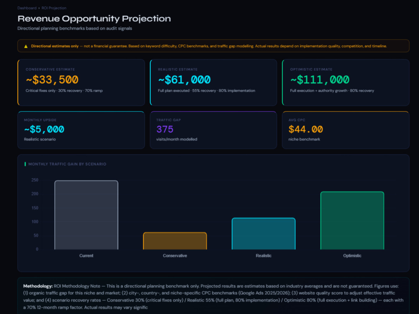Click 'Monthly Traffic Gain by Scenario' chart title
This screenshot has height=314, width=419.
[x=67, y=164]
